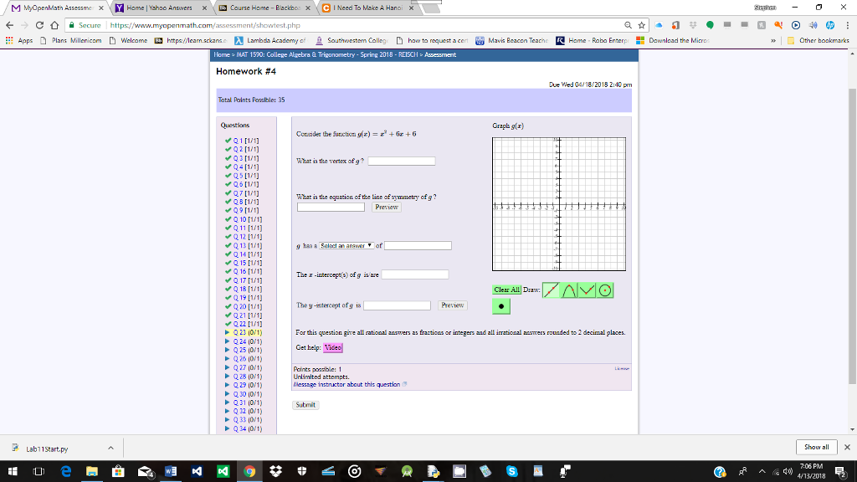Screen dimensions: 857x482
Task: Select the absolute value curve drawing tool
Action: click(587, 290)
